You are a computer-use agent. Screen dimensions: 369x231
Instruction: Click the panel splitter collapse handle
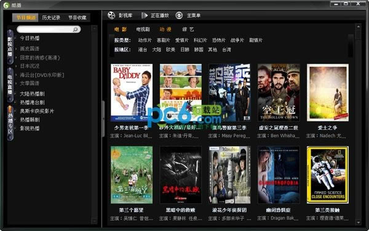[103, 119]
